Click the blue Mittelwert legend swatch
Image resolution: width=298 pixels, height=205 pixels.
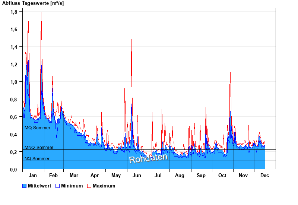click(25, 186)
